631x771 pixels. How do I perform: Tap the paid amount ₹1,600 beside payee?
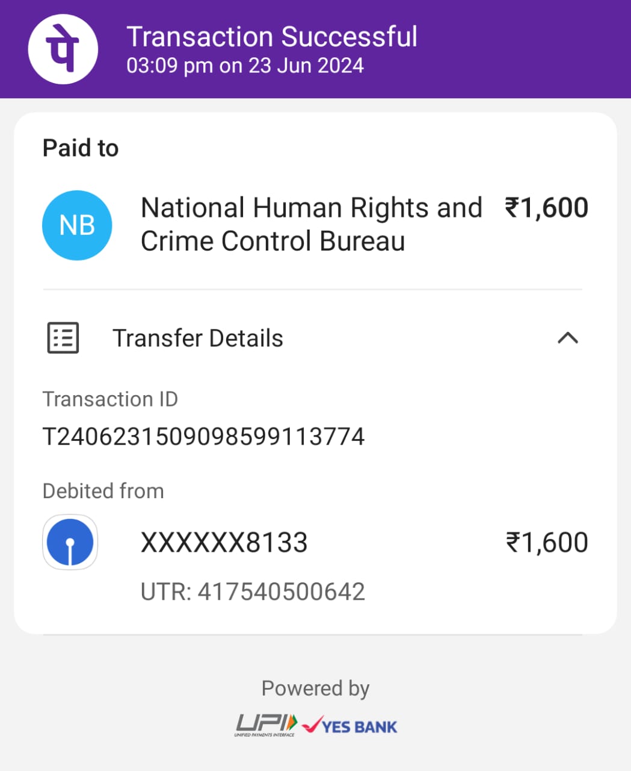pos(546,208)
